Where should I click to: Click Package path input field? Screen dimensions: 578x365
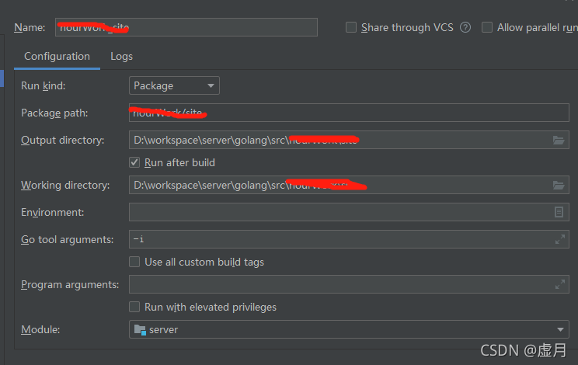[349, 113]
